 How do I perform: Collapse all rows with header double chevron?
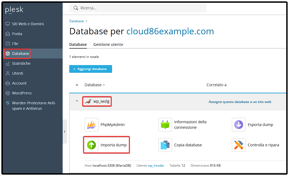77,85
